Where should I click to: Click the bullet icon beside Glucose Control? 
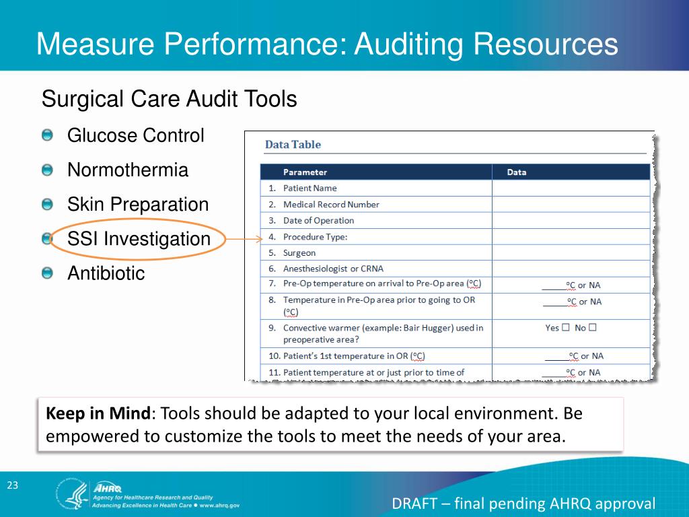47,135
